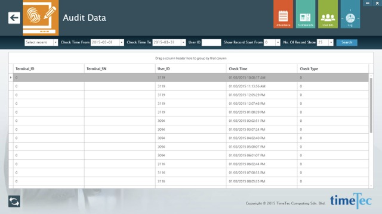Expand the Check Time From date picker

pos(121,42)
